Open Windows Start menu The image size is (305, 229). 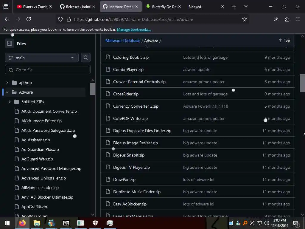[x=7, y=223]
